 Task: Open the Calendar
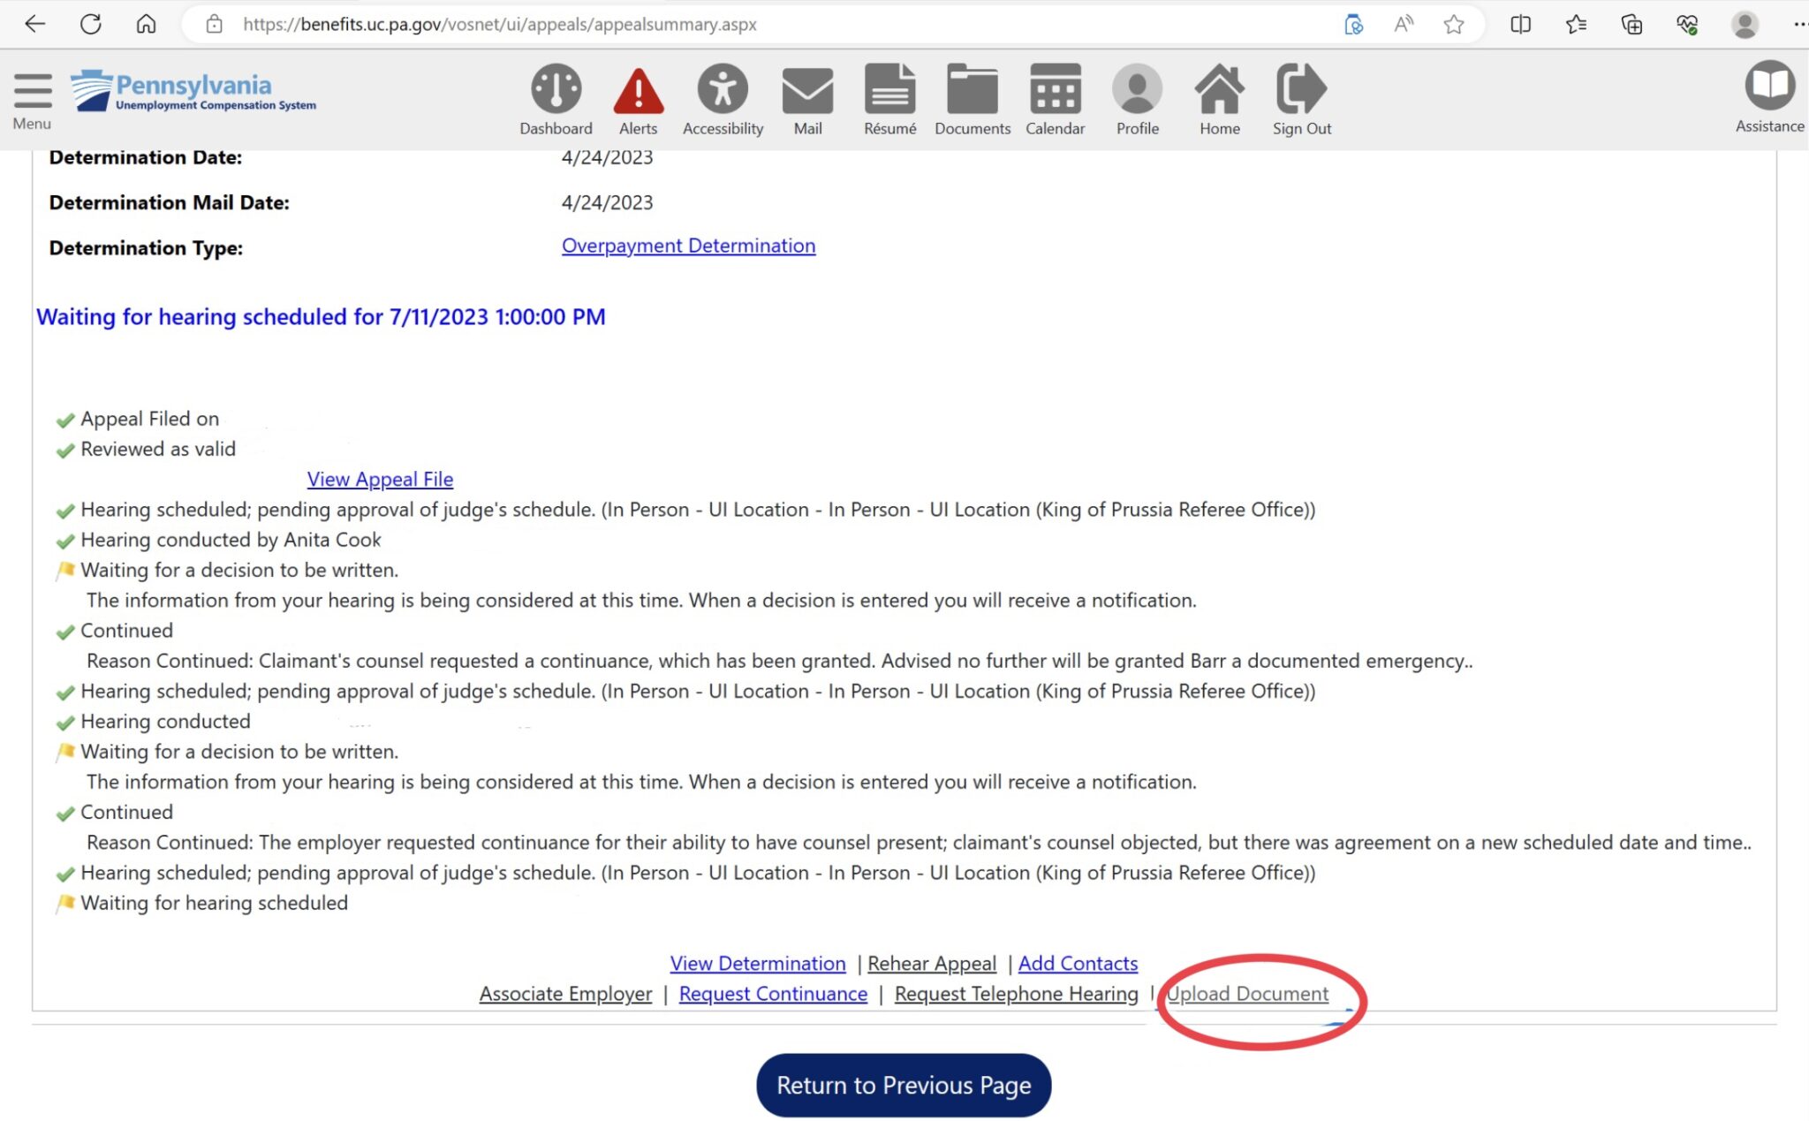[x=1055, y=97]
